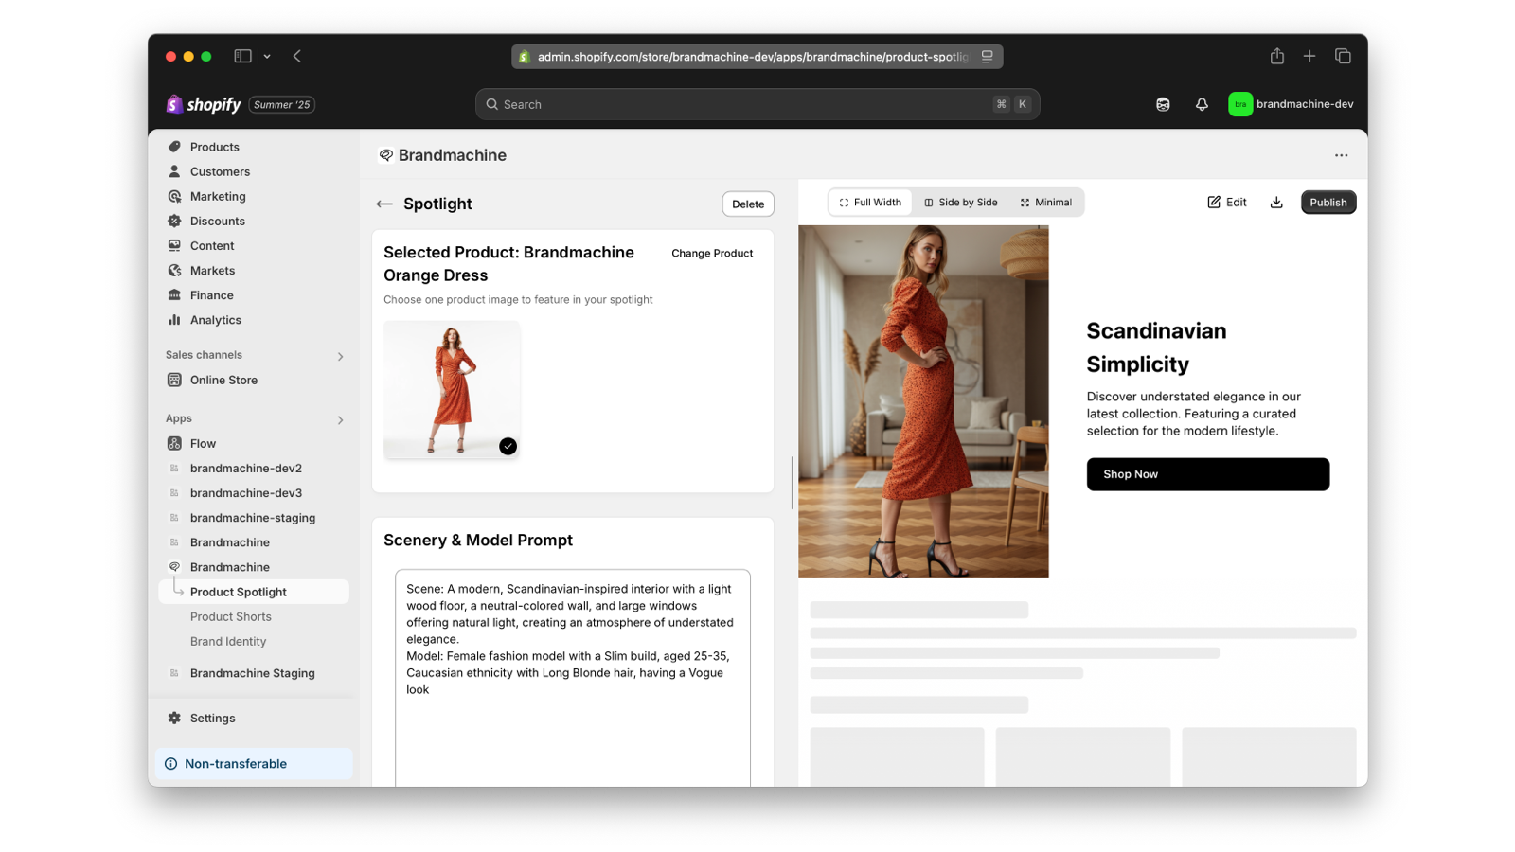Image resolution: width=1515 pixels, height=852 pixels.
Task: Open Brand Identity subpage
Action: pyautogui.click(x=227, y=641)
